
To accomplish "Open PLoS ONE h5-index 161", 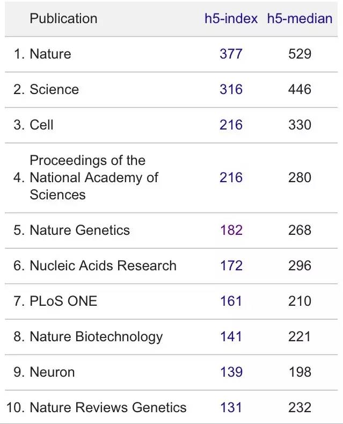I will pos(231,301).
